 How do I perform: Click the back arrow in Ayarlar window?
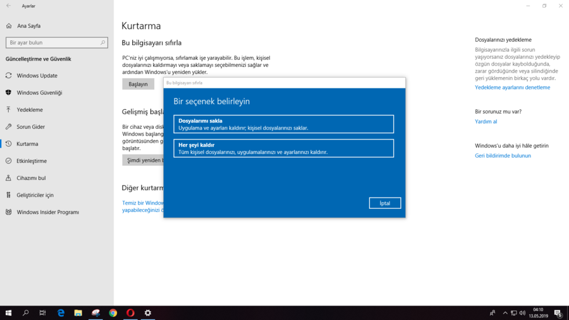click(x=9, y=6)
